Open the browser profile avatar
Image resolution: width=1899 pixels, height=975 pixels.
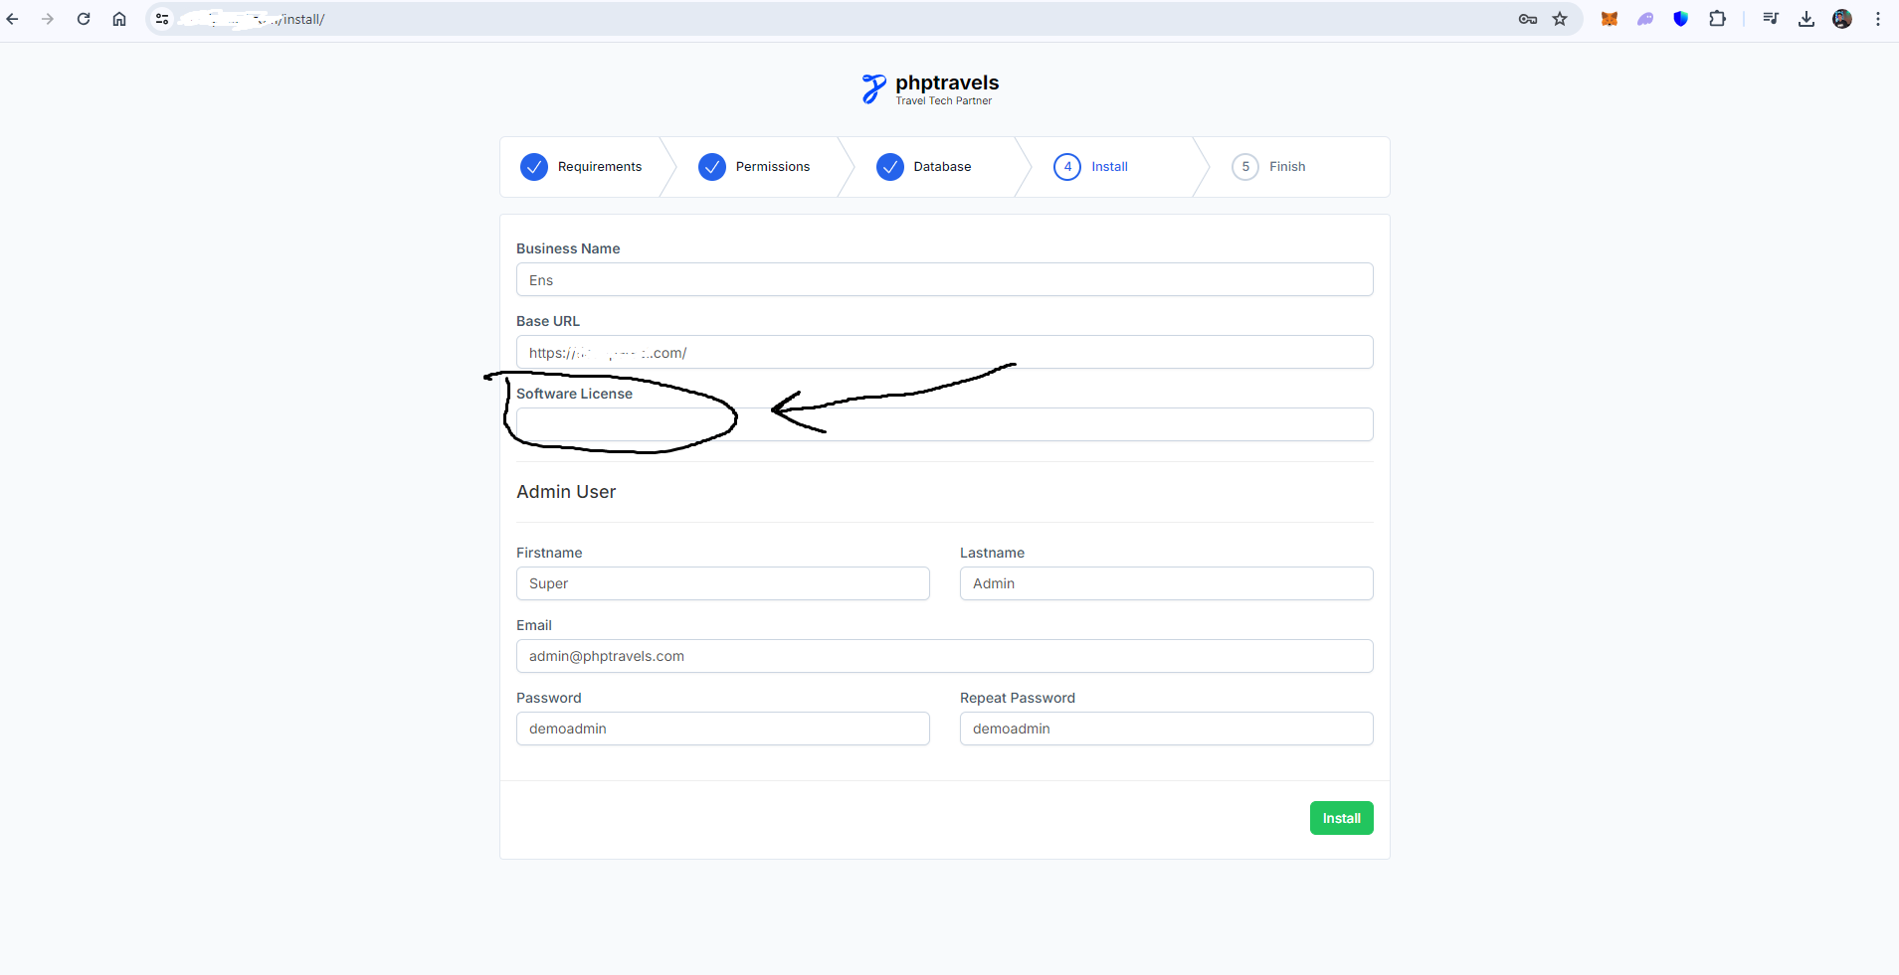(1842, 19)
